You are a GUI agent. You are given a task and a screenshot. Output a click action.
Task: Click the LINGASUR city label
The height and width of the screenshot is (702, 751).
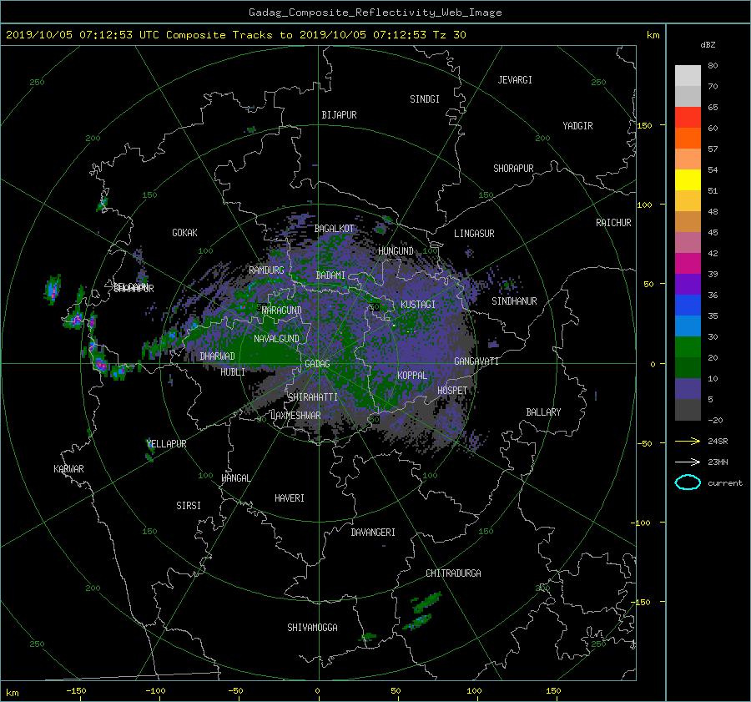click(x=474, y=234)
